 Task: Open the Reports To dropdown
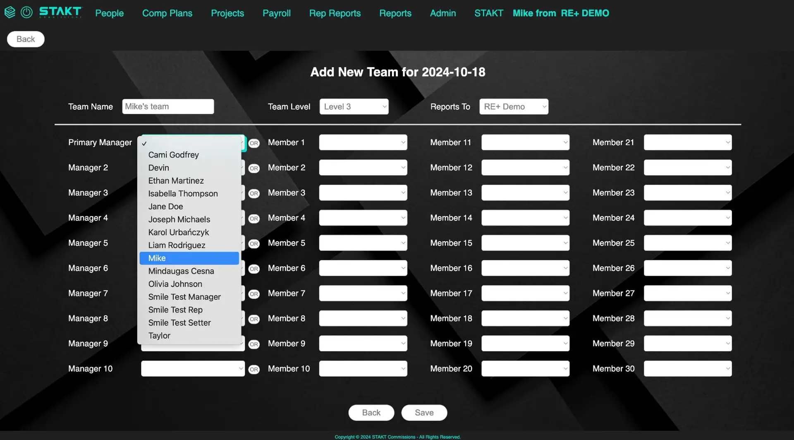tap(514, 106)
